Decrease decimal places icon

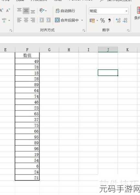click(x=125, y=20)
